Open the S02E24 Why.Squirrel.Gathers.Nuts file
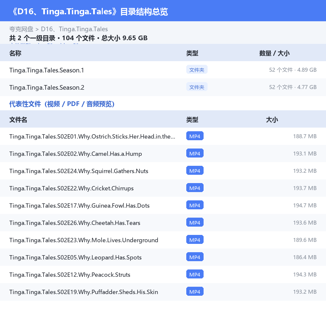 (x=79, y=171)
